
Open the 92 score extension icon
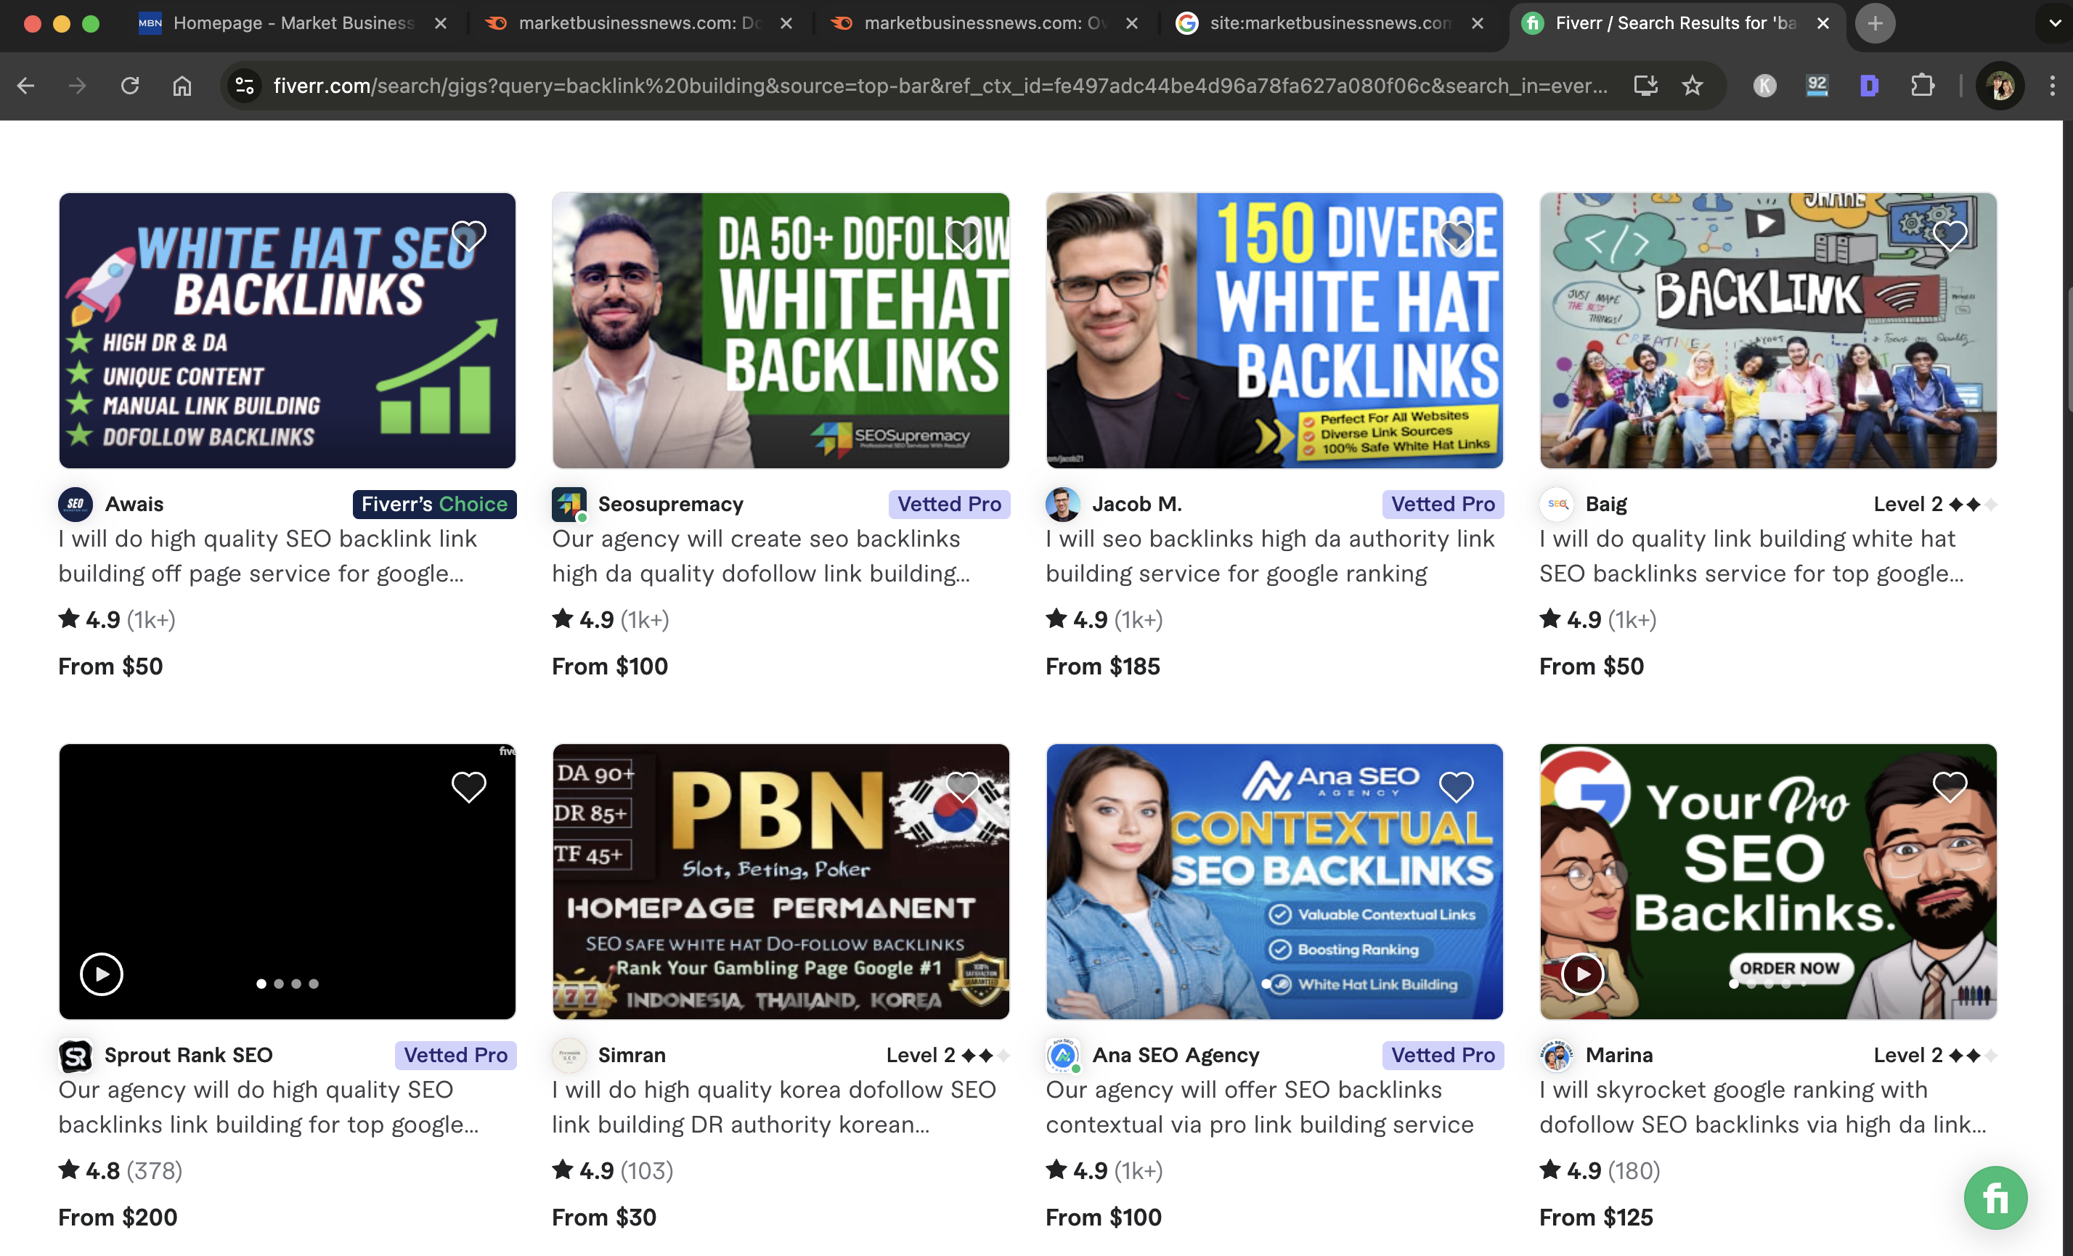tap(1817, 85)
